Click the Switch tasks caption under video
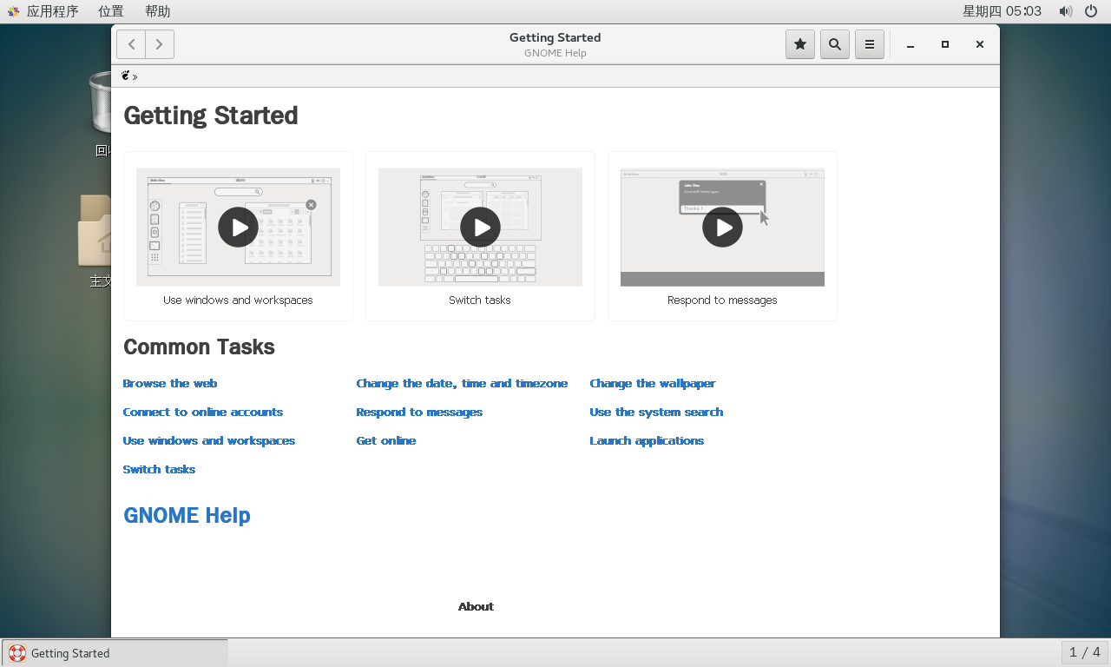Image resolution: width=1111 pixels, height=667 pixels. pyautogui.click(x=480, y=300)
